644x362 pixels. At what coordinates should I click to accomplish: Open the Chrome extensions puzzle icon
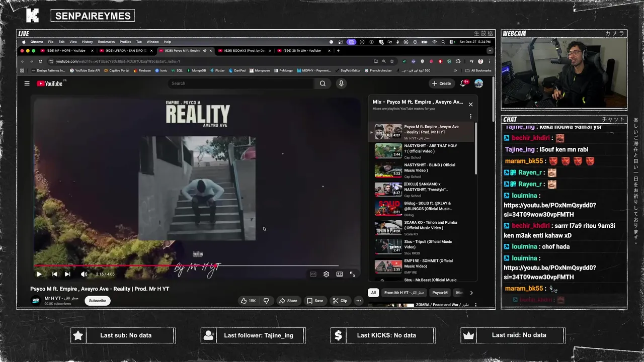[458, 61]
